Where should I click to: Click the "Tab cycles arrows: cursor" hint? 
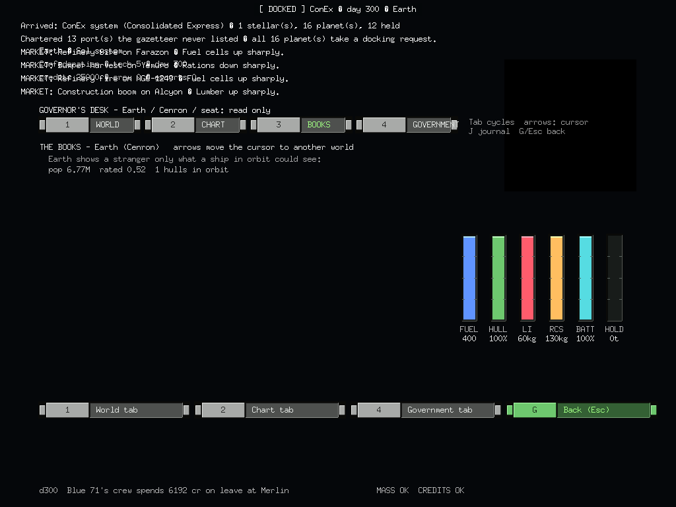(529, 122)
